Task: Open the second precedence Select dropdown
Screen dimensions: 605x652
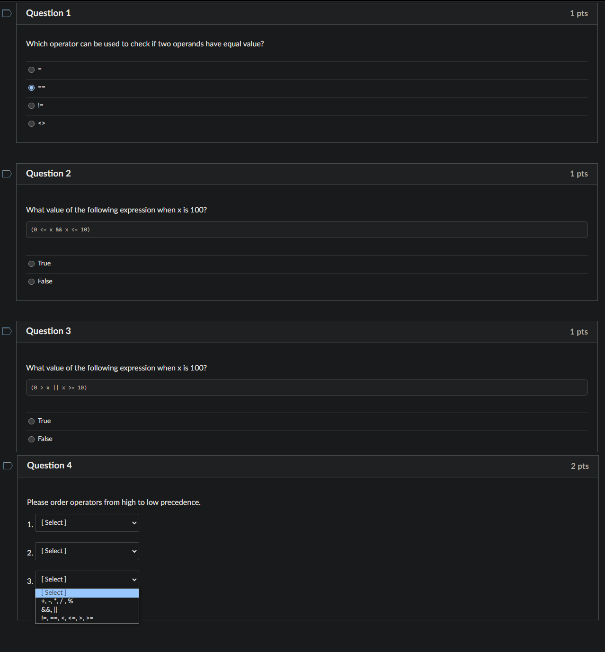Action: [87, 551]
